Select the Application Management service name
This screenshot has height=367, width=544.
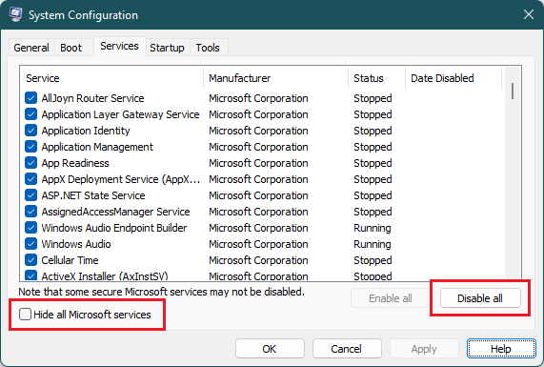97,147
